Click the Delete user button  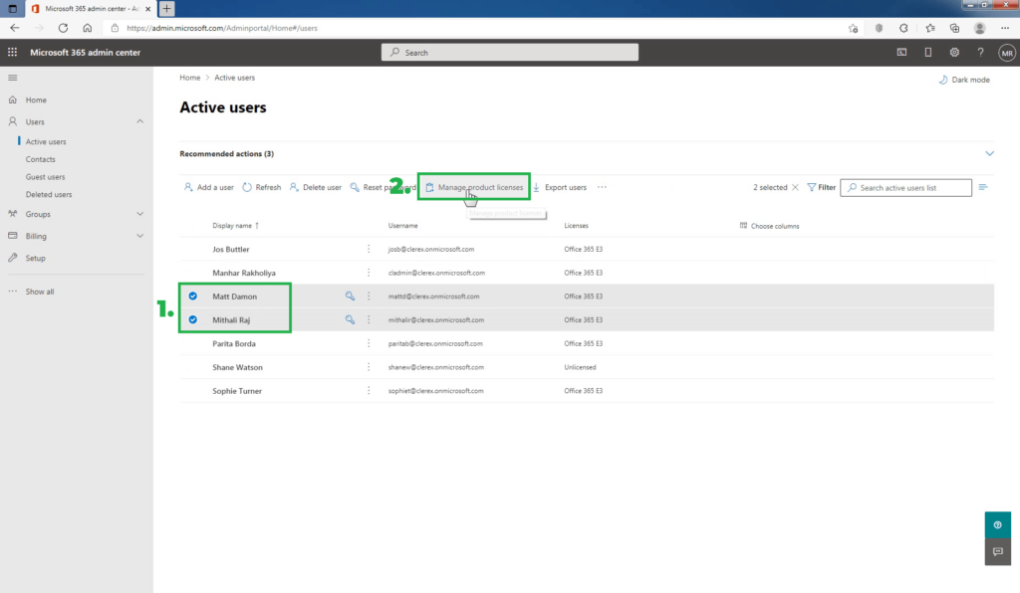tap(316, 187)
